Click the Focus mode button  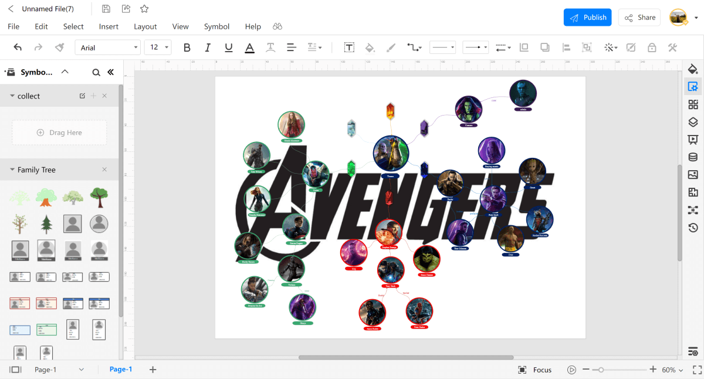click(x=535, y=370)
